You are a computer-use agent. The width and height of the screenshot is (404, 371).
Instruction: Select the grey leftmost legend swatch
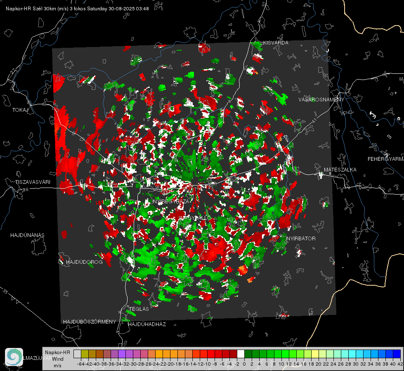(77, 354)
